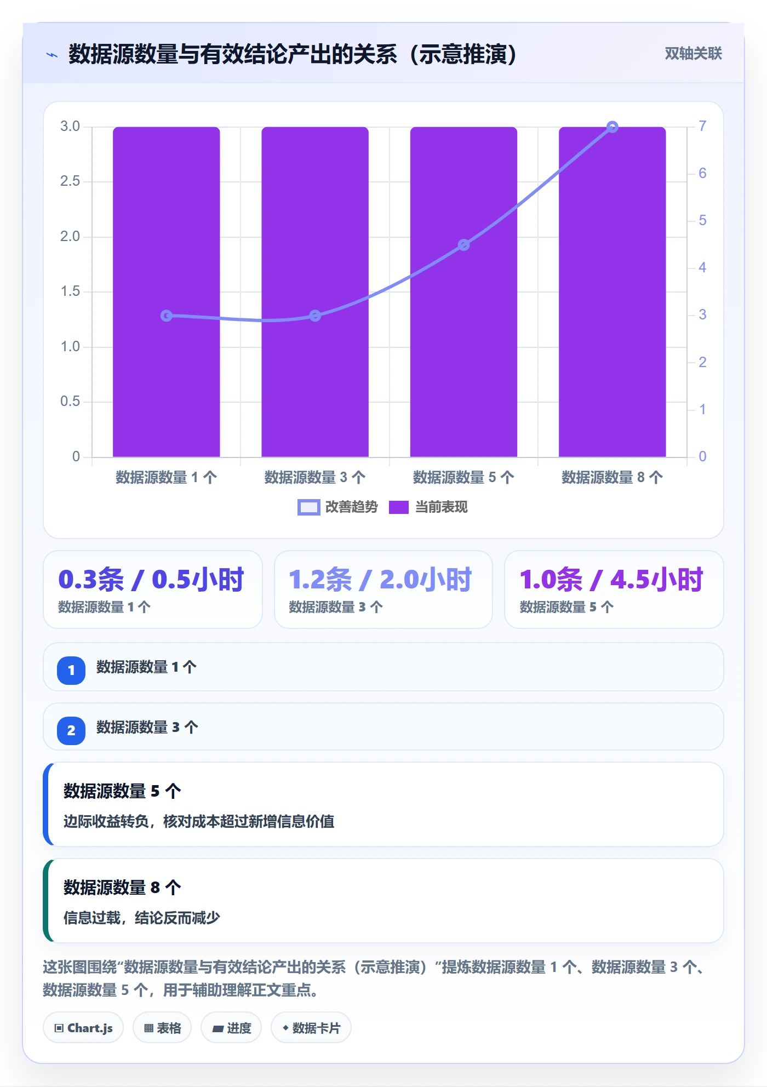
Task: Click the text 信息过载，结论反而减少
Action: point(141,918)
